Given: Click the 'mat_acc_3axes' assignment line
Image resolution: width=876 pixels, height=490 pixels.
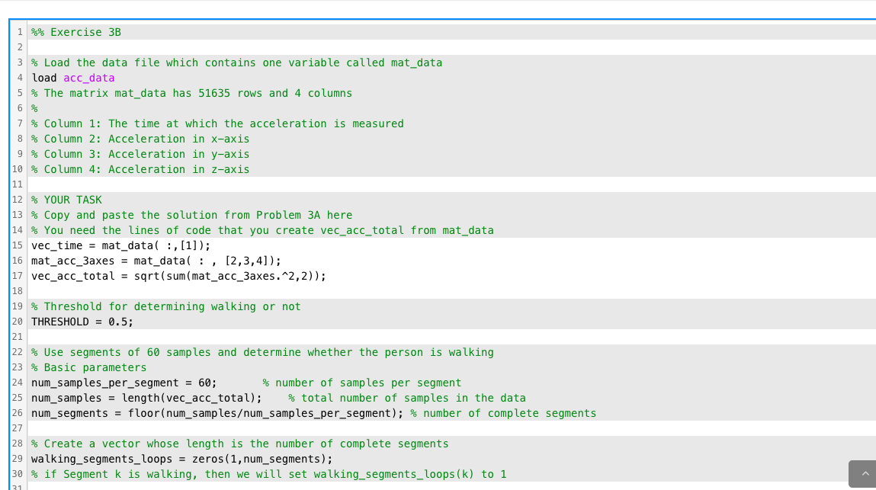Looking at the screenshot, I should [x=156, y=261].
